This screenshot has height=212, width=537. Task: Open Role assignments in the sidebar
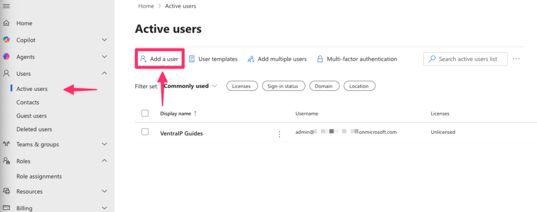(x=39, y=176)
